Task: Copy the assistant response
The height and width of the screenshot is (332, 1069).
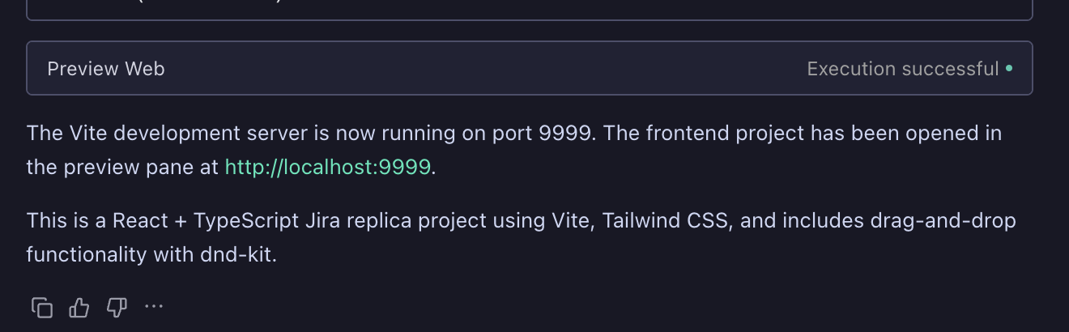Action: (x=42, y=308)
